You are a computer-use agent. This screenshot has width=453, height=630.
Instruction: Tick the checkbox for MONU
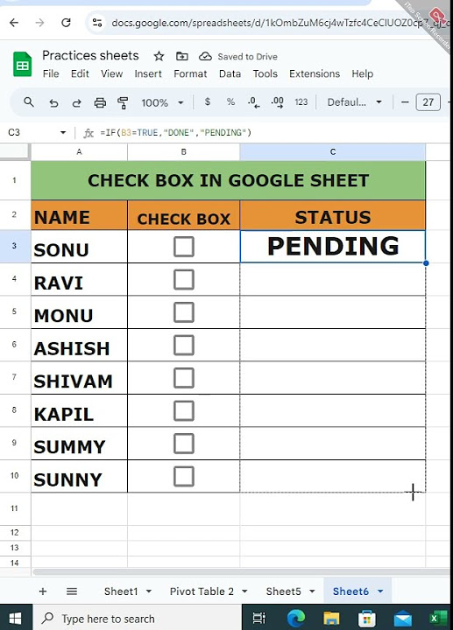tap(184, 312)
